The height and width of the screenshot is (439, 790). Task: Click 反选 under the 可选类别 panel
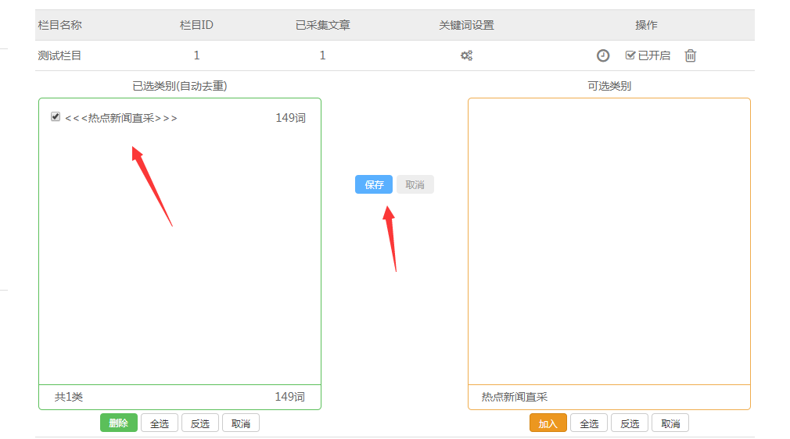[x=630, y=423]
